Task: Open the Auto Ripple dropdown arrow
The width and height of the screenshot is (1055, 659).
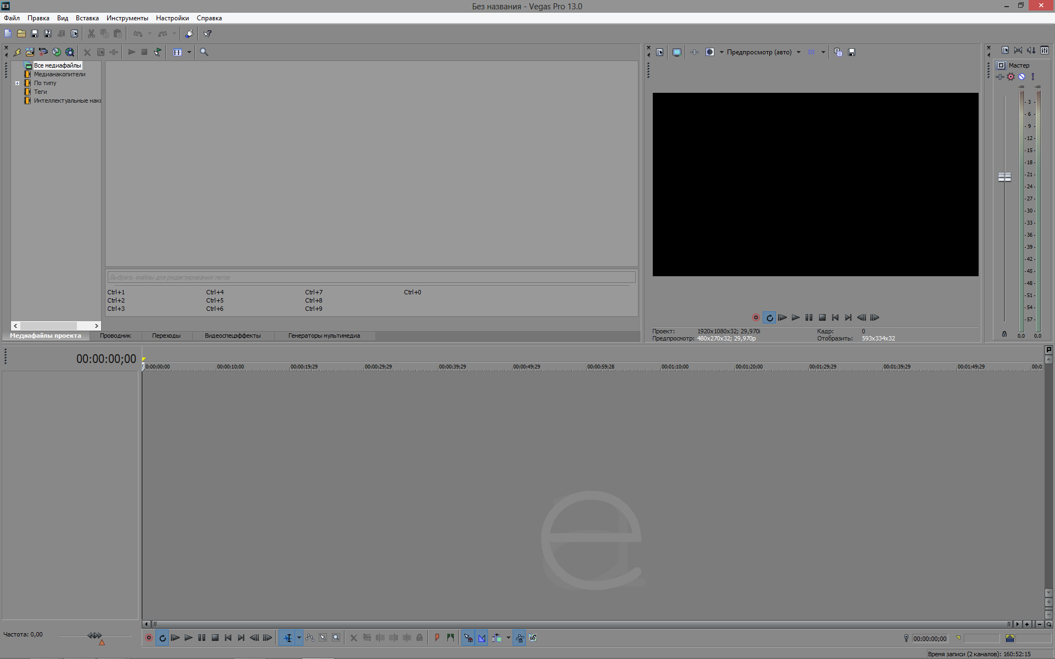Action: tap(508, 638)
